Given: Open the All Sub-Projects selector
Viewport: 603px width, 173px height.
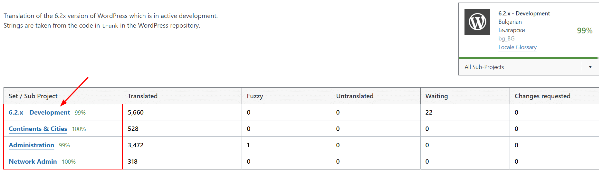Looking at the screenshot, I should point(519,67).
